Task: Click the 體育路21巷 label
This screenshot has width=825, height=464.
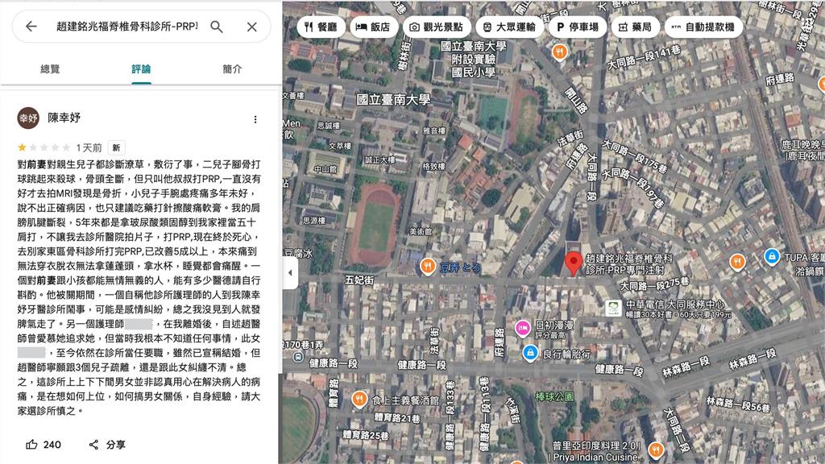Action: (396, 418)
